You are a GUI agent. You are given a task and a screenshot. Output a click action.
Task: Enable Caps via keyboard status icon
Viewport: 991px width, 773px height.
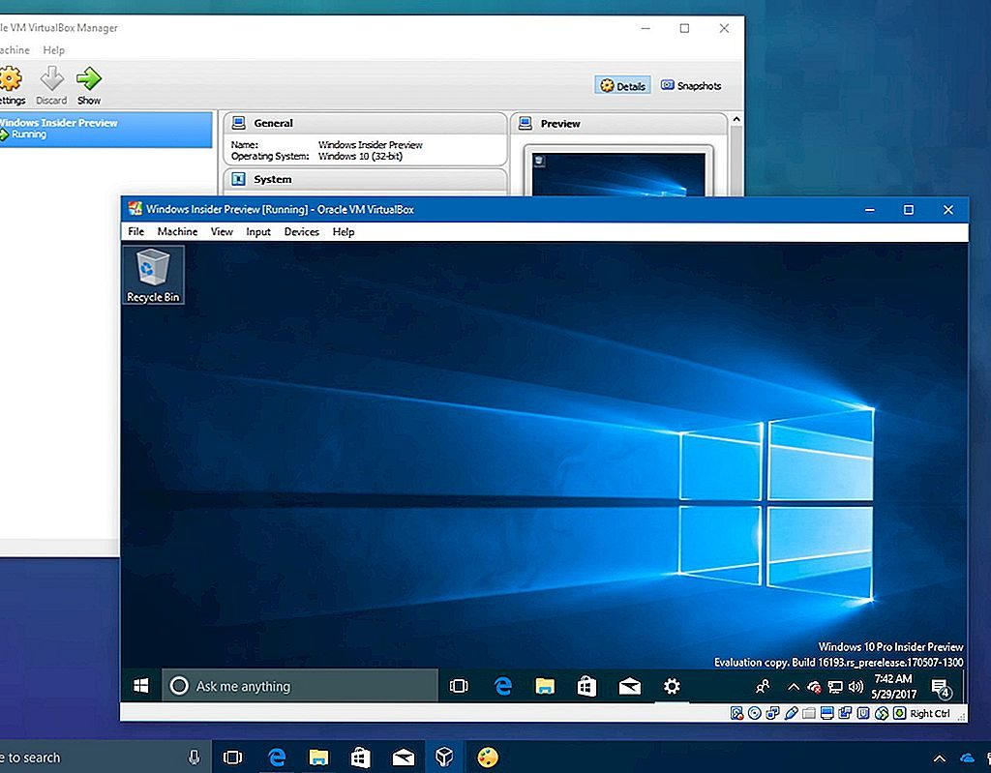pos(898,713)
